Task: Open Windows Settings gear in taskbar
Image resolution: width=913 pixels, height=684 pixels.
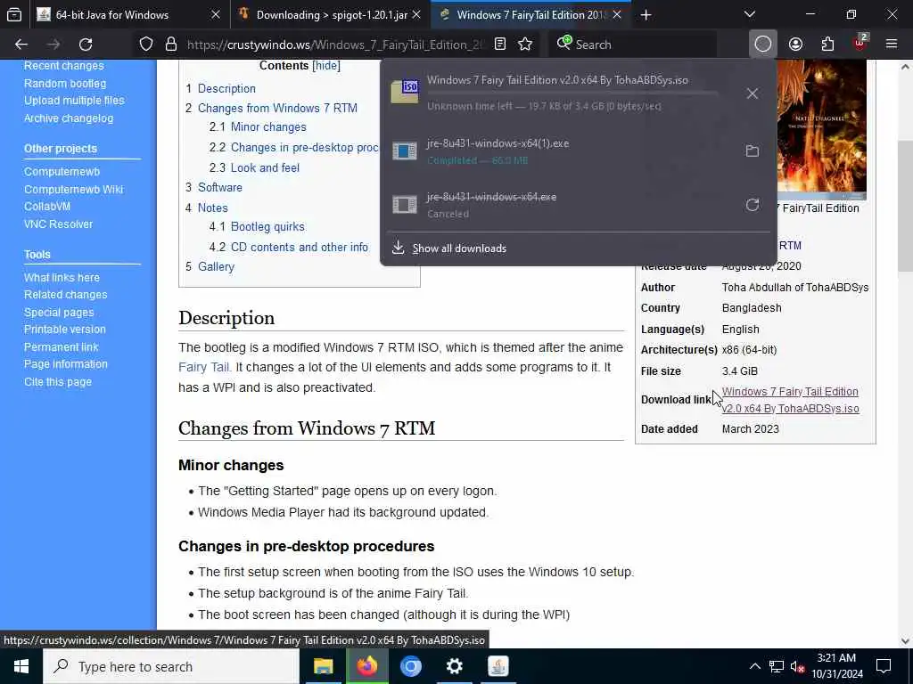Action: tap(454, 666)
